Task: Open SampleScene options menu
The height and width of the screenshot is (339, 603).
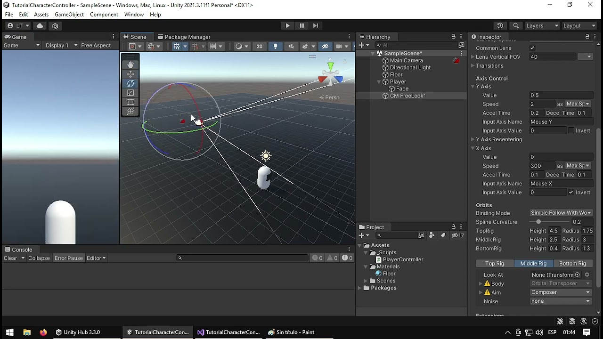Action: [x=461, y=53]
